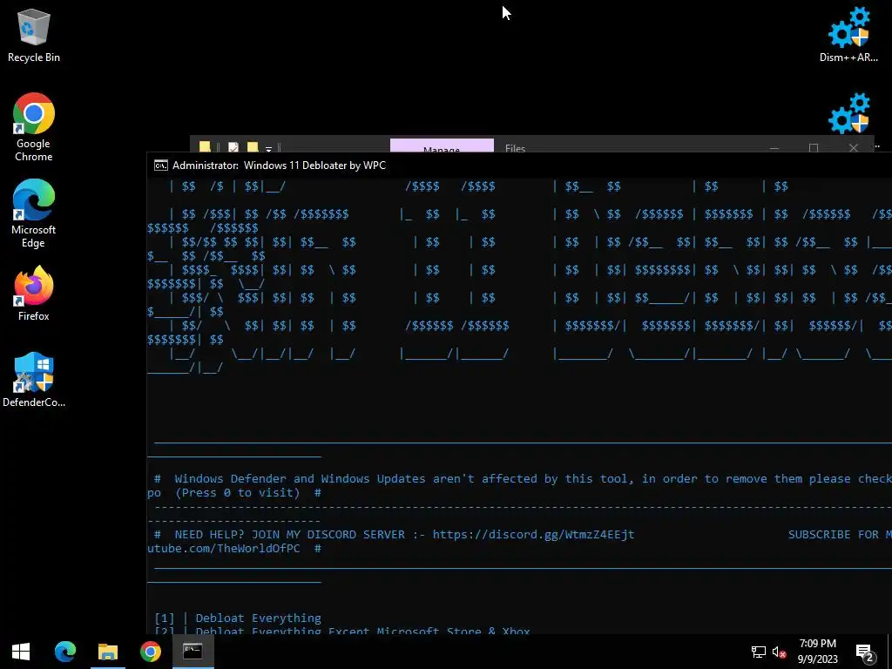Click the Command Prompt window title icon
Image resolution: width=892 pixels, height=669 pixels.
point(161,166)
